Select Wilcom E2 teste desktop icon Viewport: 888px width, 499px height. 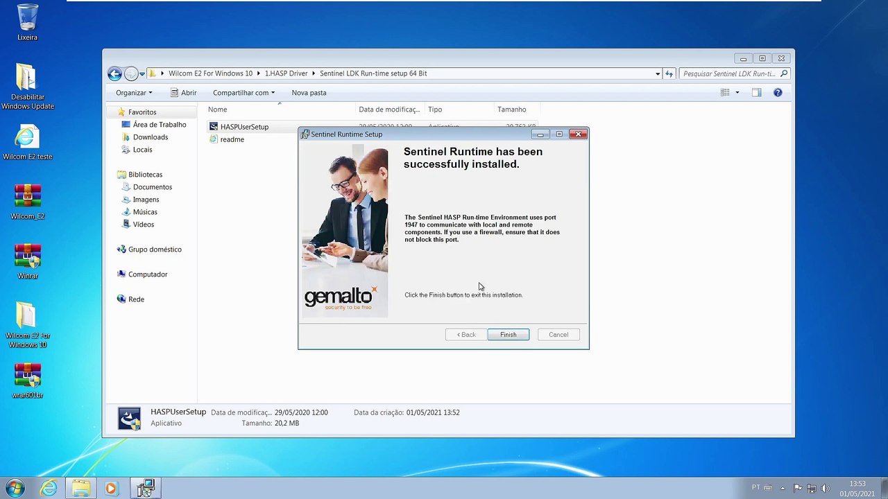(x=27, y=142)
